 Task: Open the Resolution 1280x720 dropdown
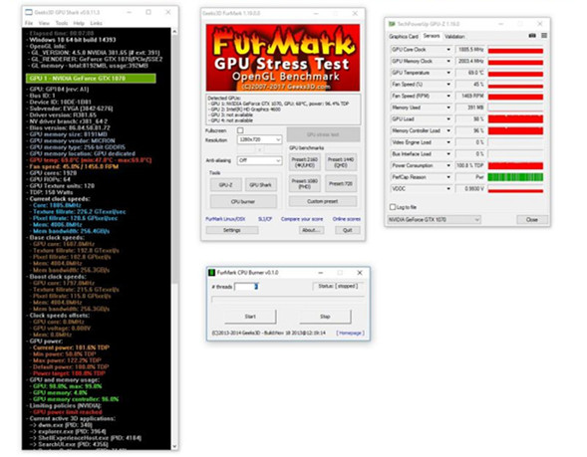click(259, 139)
